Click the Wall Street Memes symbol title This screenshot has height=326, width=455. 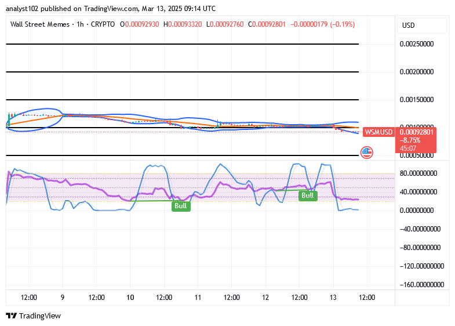coord(40,24)
